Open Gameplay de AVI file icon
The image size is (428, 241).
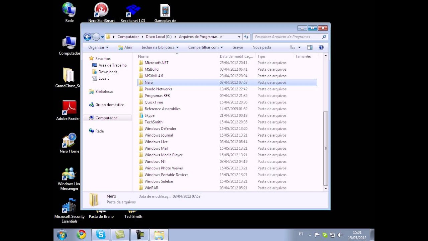click(165, 12)
